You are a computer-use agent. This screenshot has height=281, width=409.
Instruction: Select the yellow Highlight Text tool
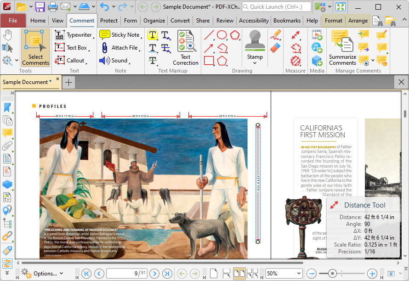(x=153, y=35)
